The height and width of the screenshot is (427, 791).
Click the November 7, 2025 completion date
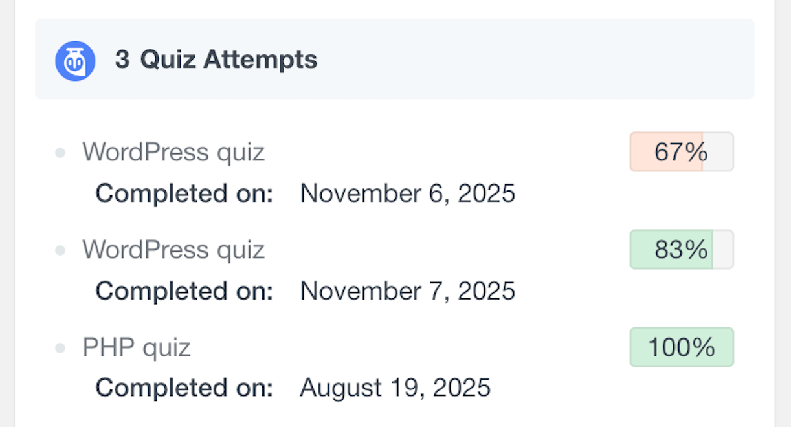pos(408,291)
